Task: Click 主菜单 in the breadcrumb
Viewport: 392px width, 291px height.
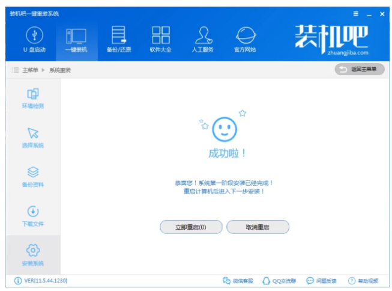Action: pos(30,70)
